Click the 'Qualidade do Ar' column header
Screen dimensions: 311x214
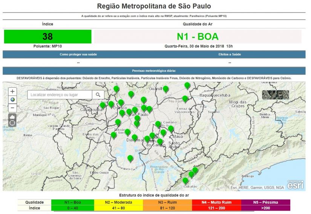[198, 24]
